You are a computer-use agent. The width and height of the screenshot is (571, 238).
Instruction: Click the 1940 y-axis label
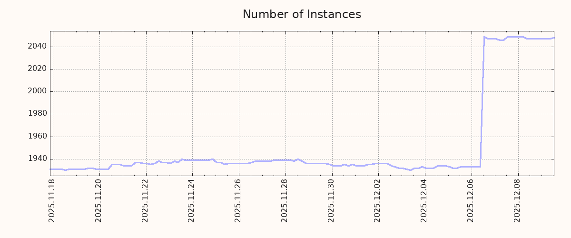click(37, 159)
